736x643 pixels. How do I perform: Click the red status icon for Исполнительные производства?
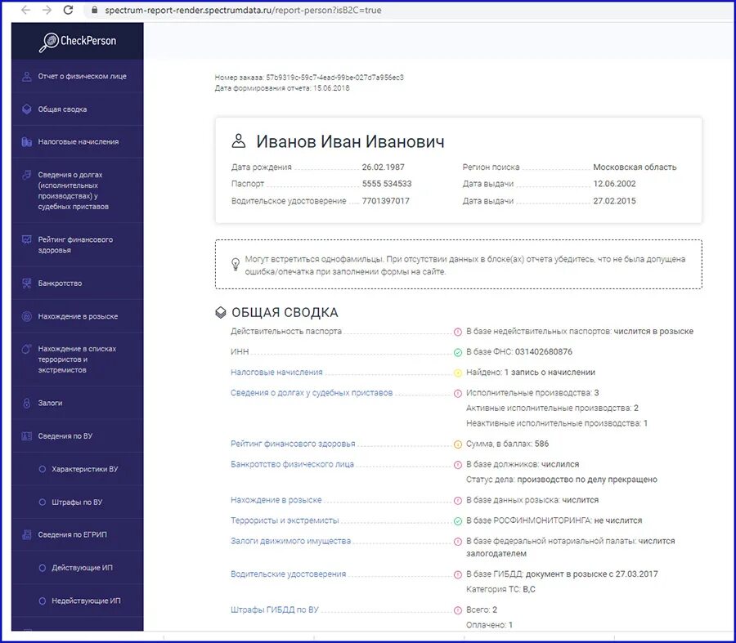pos(458,394)
